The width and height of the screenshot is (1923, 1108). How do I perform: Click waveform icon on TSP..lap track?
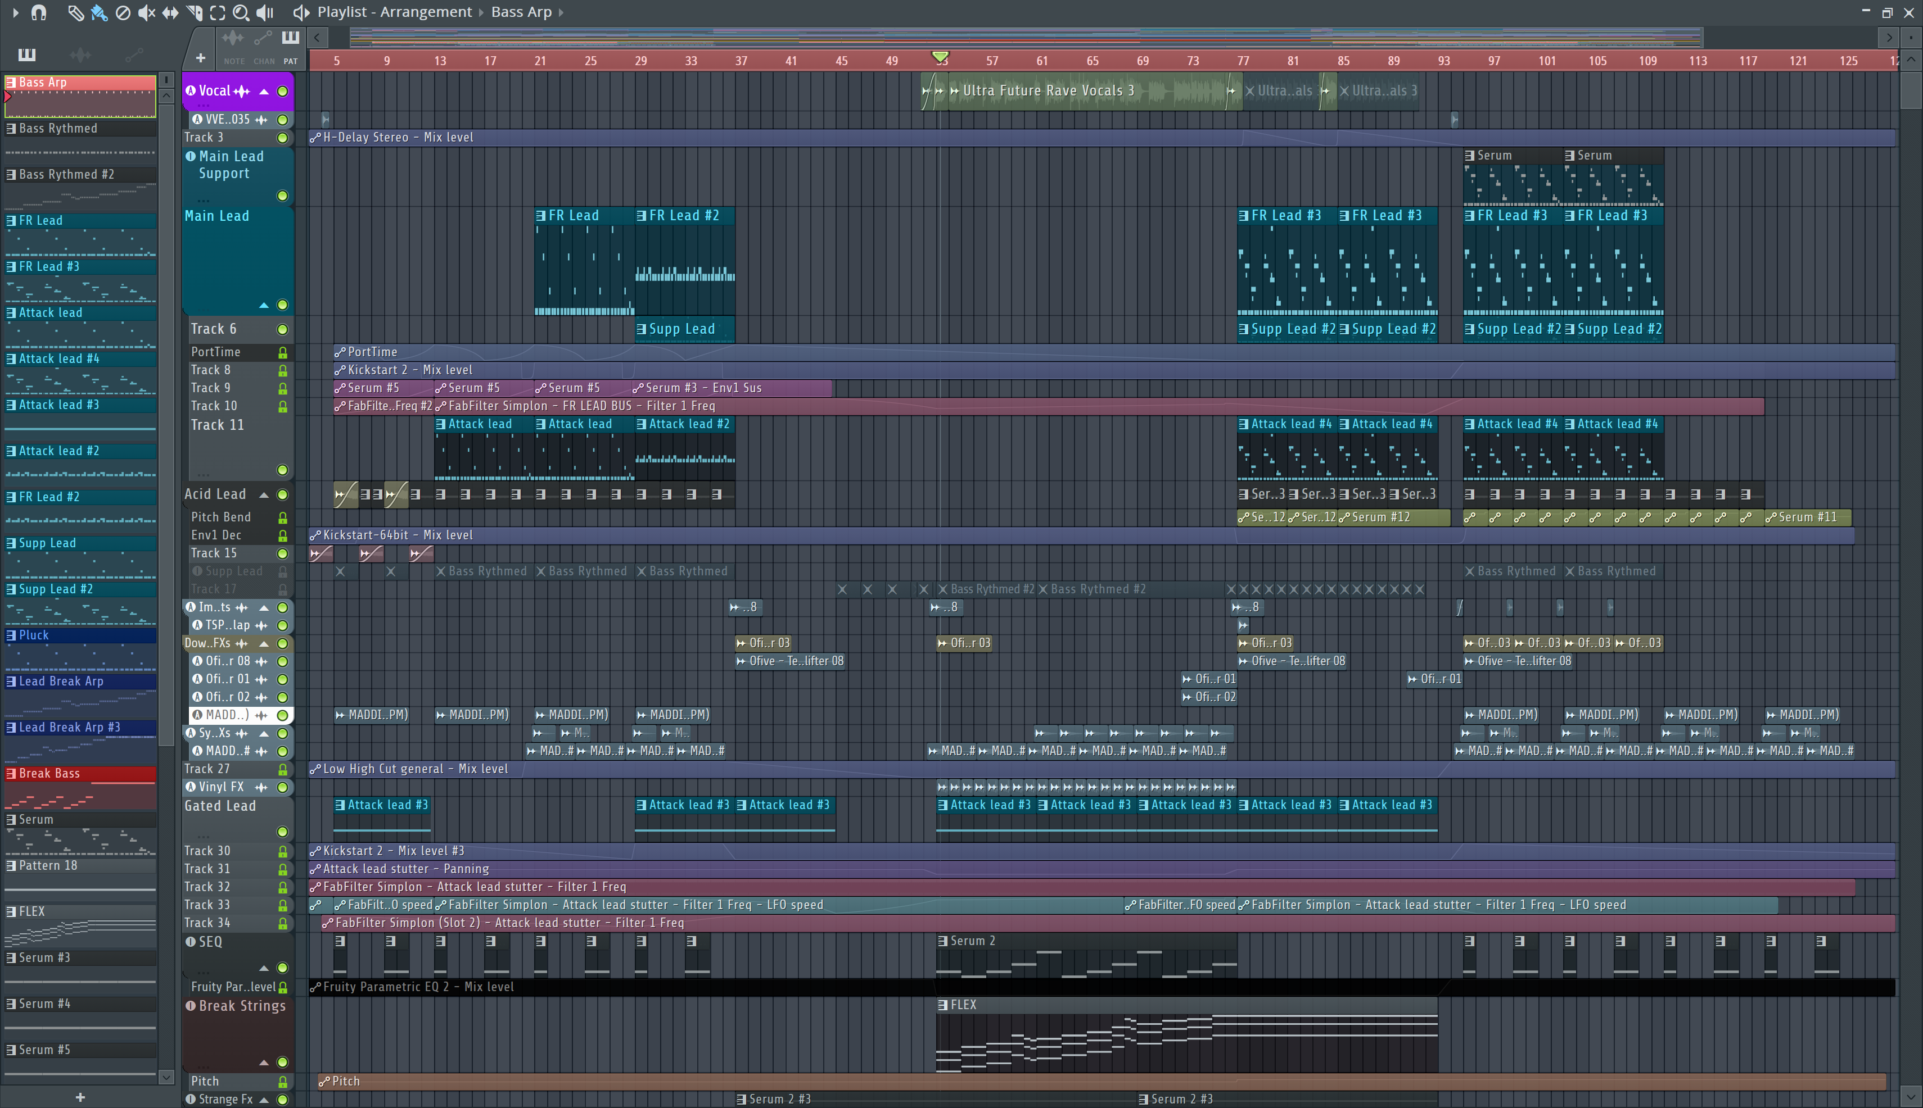(261, 625)
